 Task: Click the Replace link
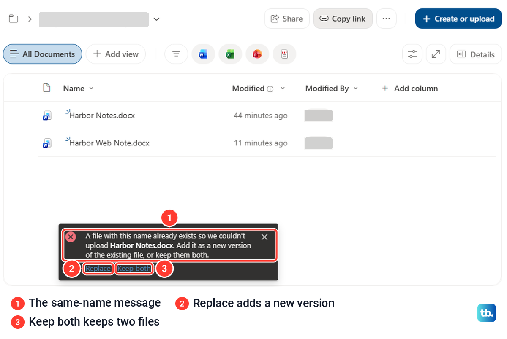[x=98, y=269]
